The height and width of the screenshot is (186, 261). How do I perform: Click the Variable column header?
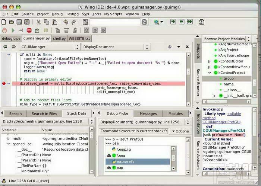click(21, 130)
